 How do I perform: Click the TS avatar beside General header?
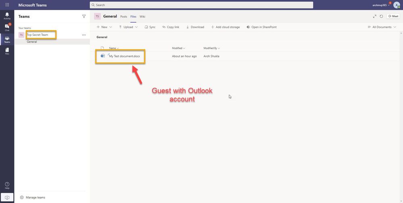97,17
